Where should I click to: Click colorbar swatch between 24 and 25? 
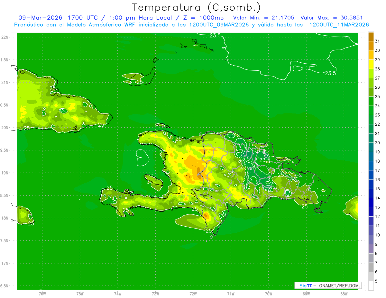tap(371, 101)
